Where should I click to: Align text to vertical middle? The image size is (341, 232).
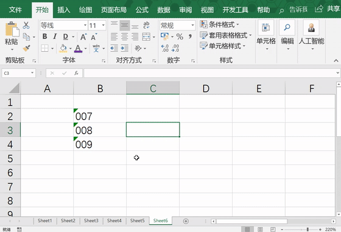click(125, 26)
